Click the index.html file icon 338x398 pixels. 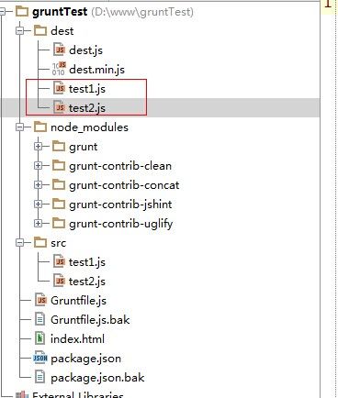pyautogui.click(x=40, y=338)
